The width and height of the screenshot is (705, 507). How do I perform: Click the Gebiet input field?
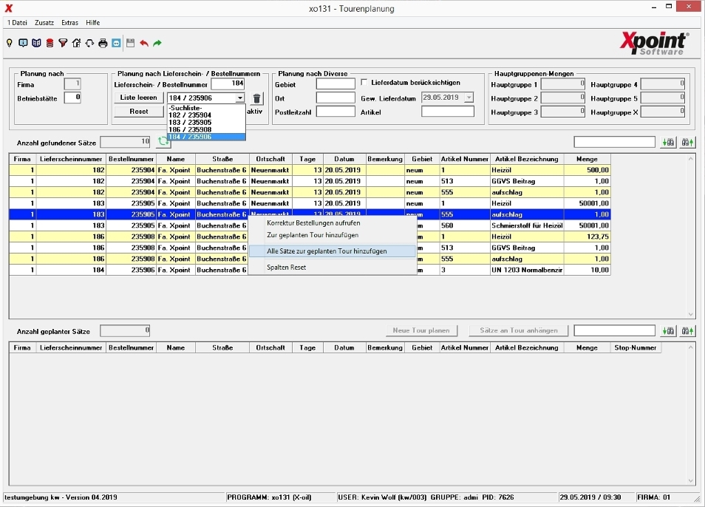coord(336,84)
